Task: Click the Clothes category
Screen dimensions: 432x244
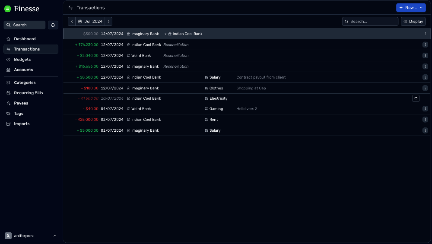Action: (214, 88)
